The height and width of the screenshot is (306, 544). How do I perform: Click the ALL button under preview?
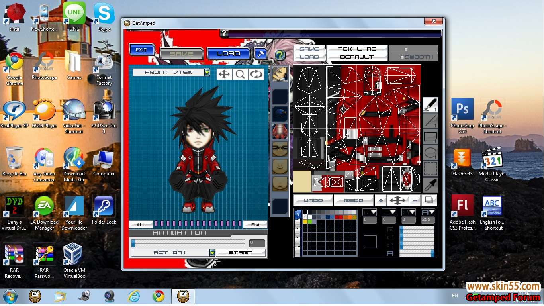(x=141, y=225)
